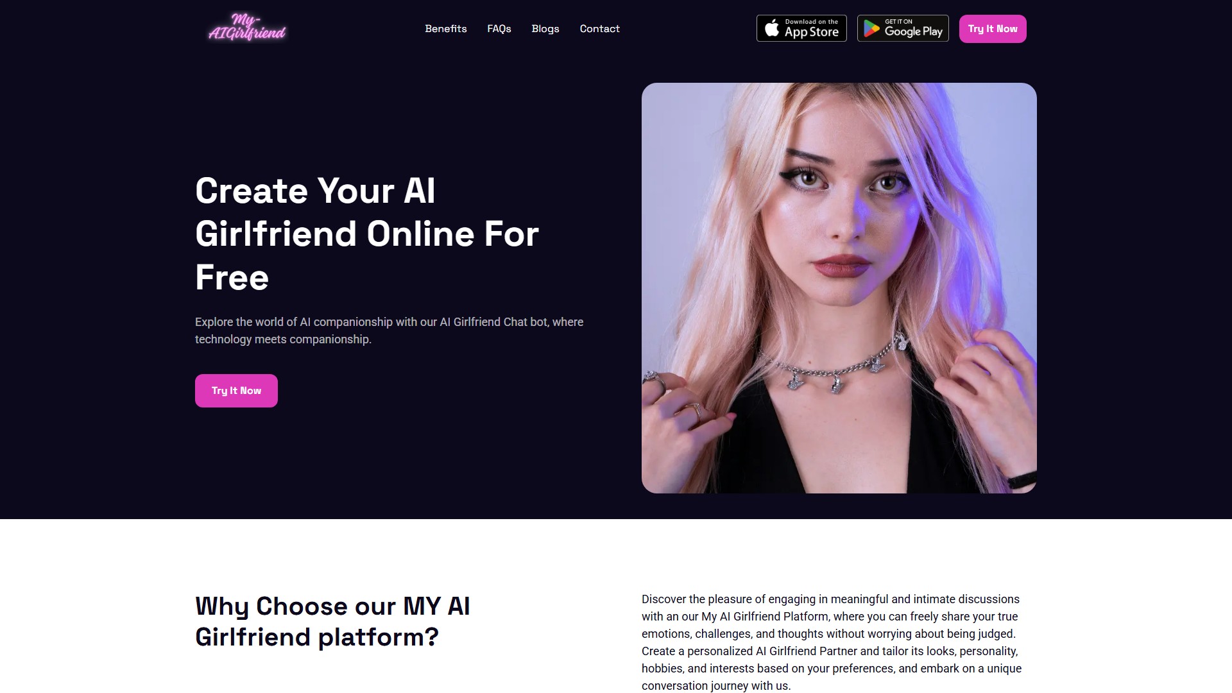Viewport: 1232px width, 693px height.
Task: Click the 'Google Play' text on the badge
Action: click(x=913, y=31)
